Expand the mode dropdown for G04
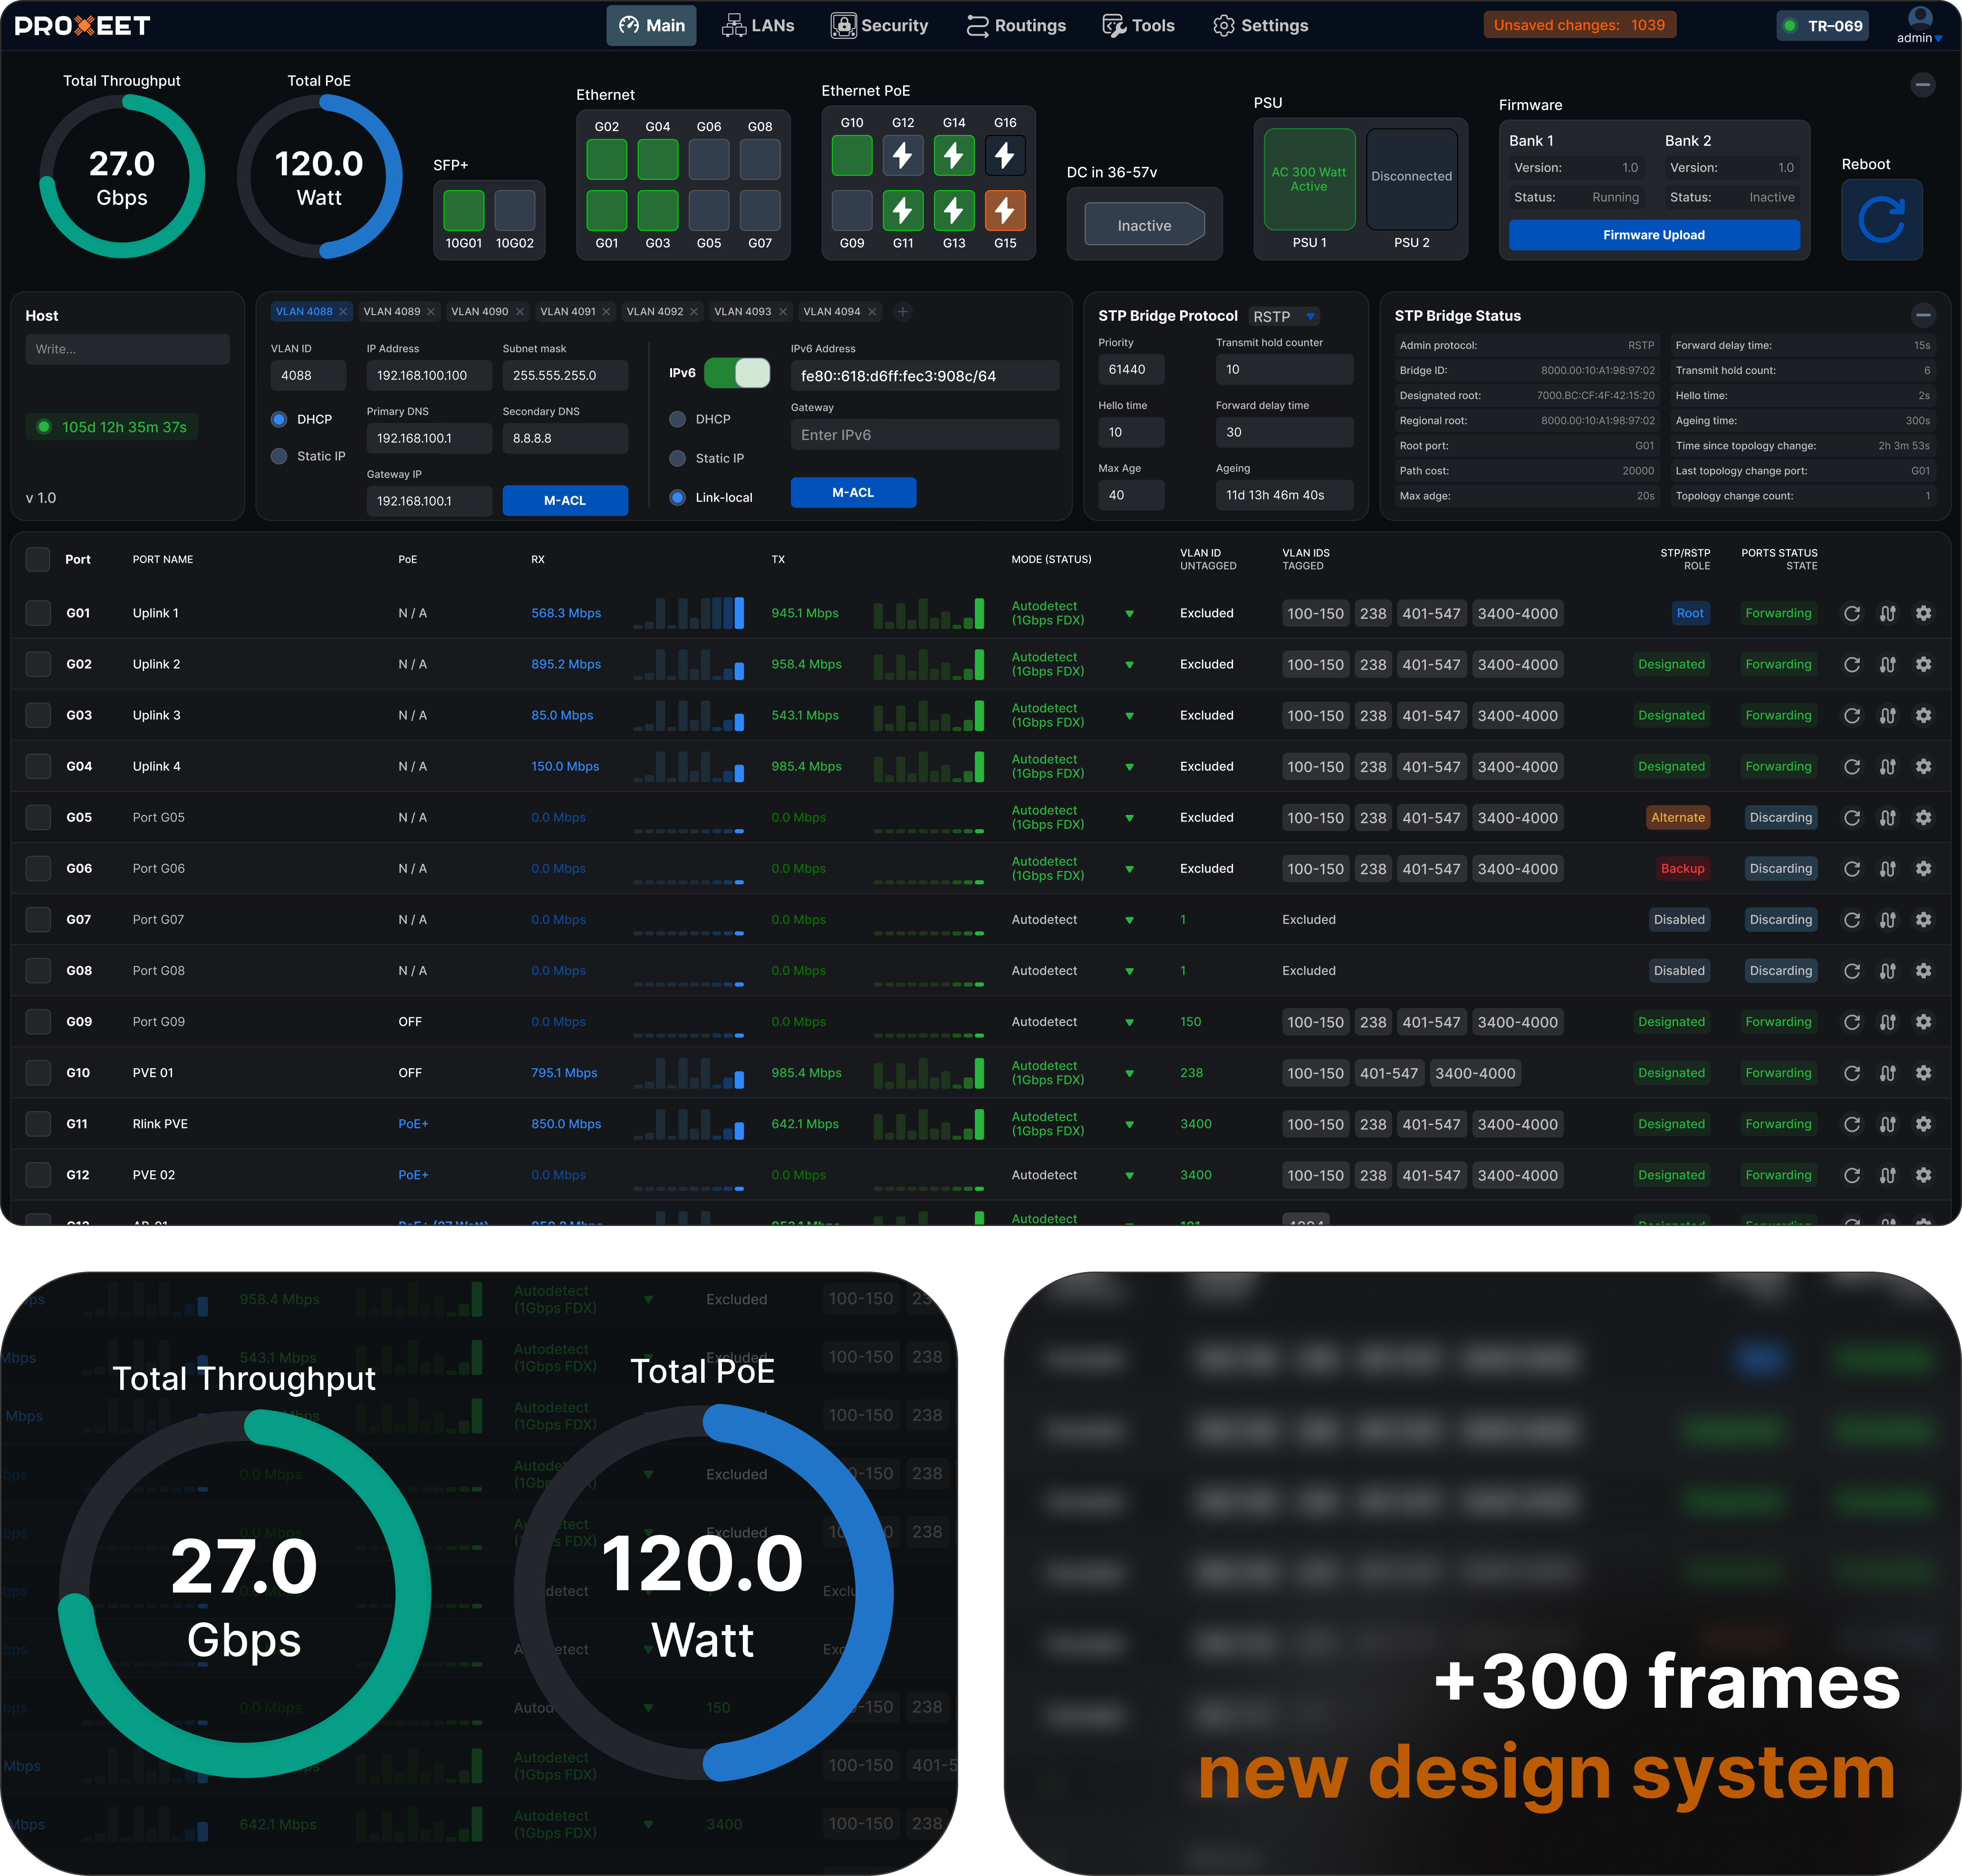The image size is (1962, 1876). click(x=1129, y=767)
